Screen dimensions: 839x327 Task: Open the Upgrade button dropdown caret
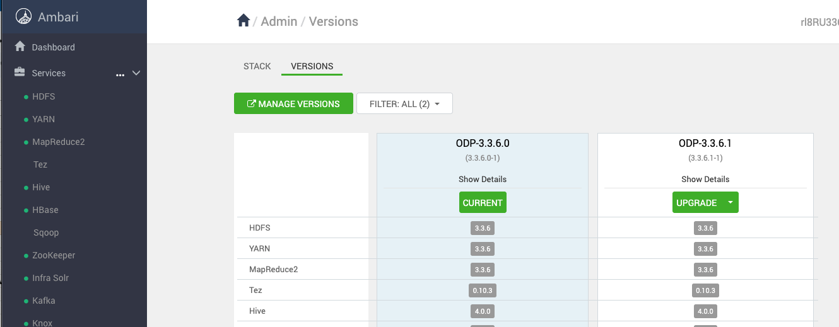(x=730, y=202)
